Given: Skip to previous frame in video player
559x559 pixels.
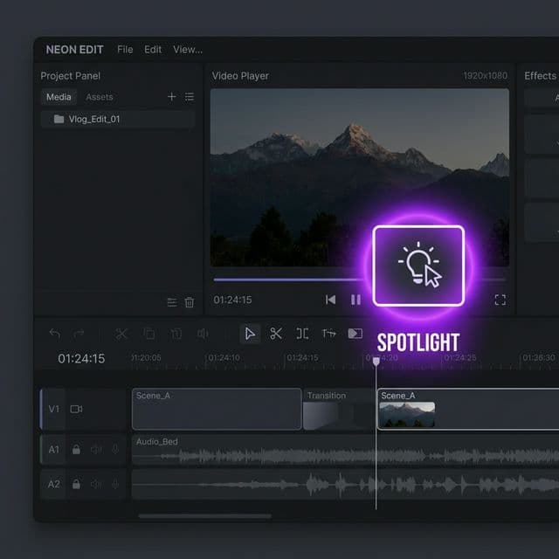Looking at the screenshot, I should point(330,300).
